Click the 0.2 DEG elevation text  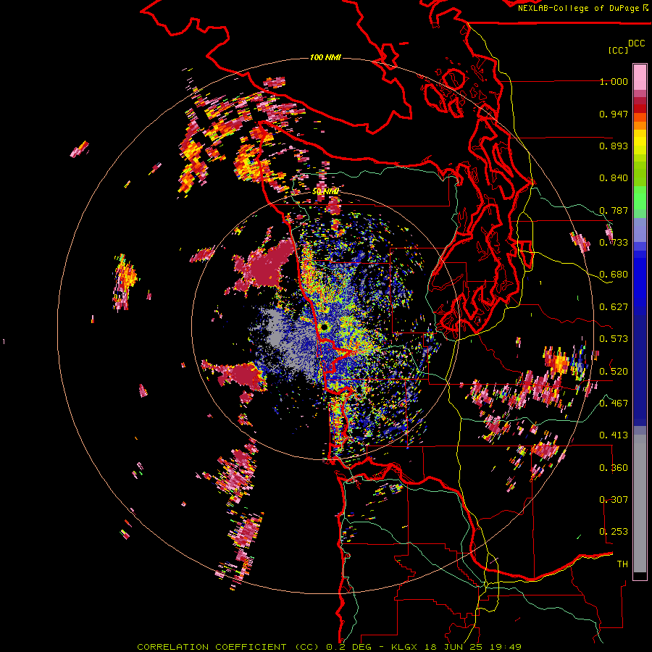point(351,647)
